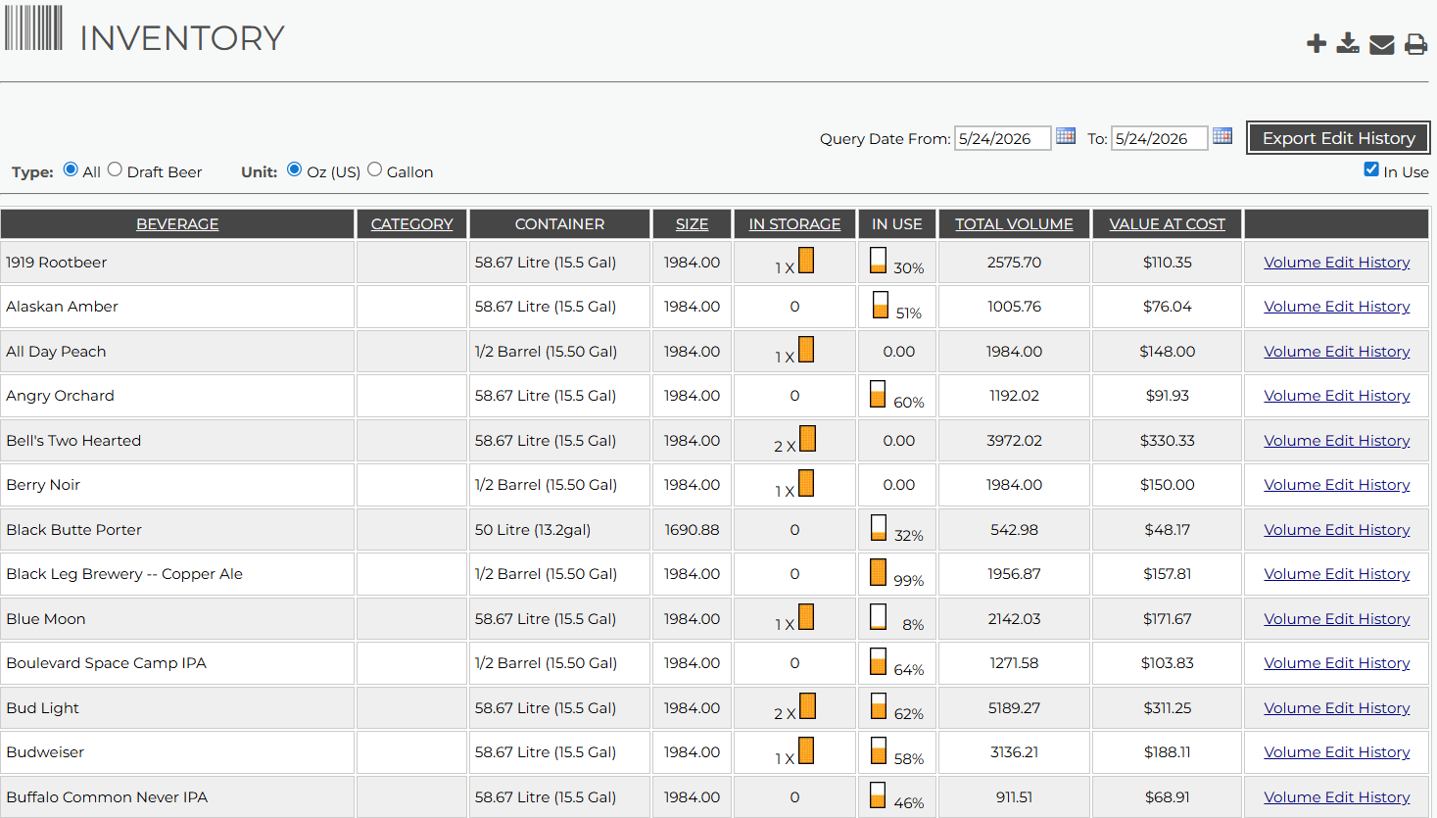Click the Boulevard Space Camp IPA 64% gauge
This screenshot has height=818, width=1437.
tap(879, 661)
